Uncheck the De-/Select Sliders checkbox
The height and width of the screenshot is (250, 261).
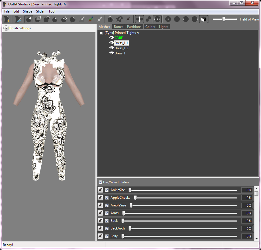click(x=100, y=182)
